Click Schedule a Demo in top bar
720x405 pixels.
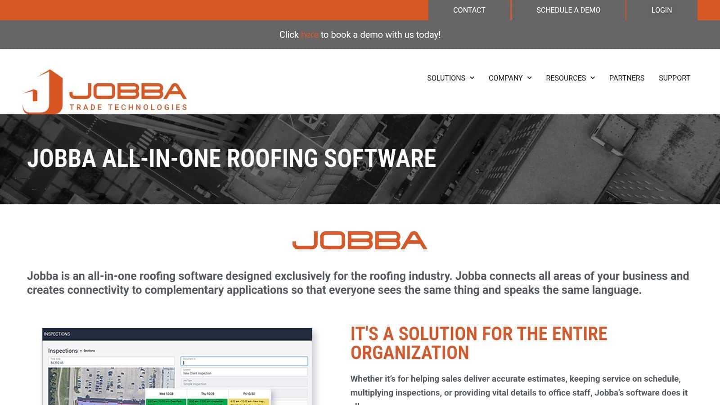coord(568,10)
